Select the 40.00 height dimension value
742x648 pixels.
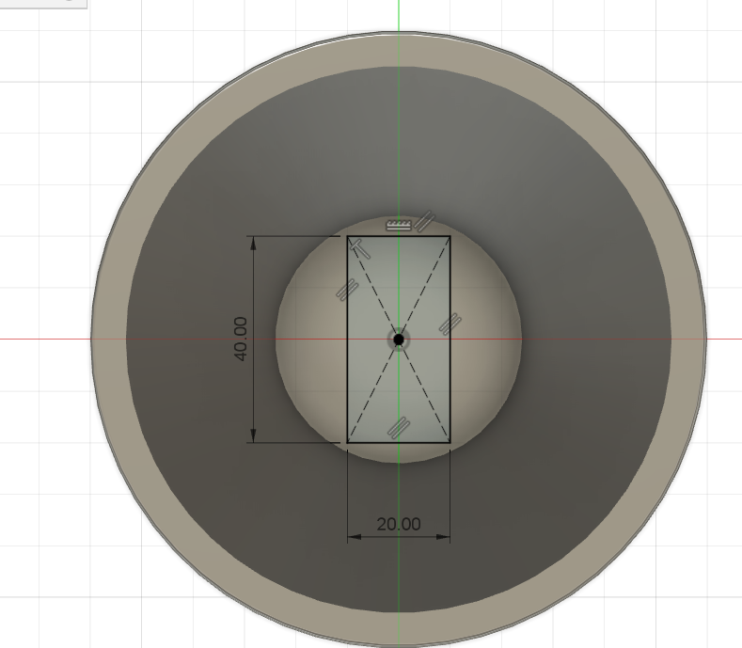click(x=241, y=339)
